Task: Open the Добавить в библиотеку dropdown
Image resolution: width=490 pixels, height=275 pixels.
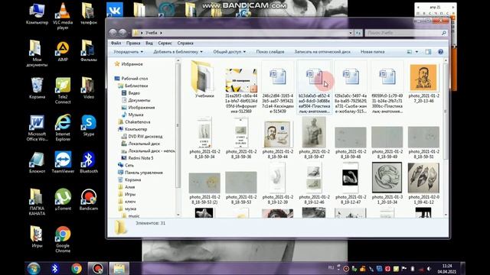Action: click(x=178, y=52)
